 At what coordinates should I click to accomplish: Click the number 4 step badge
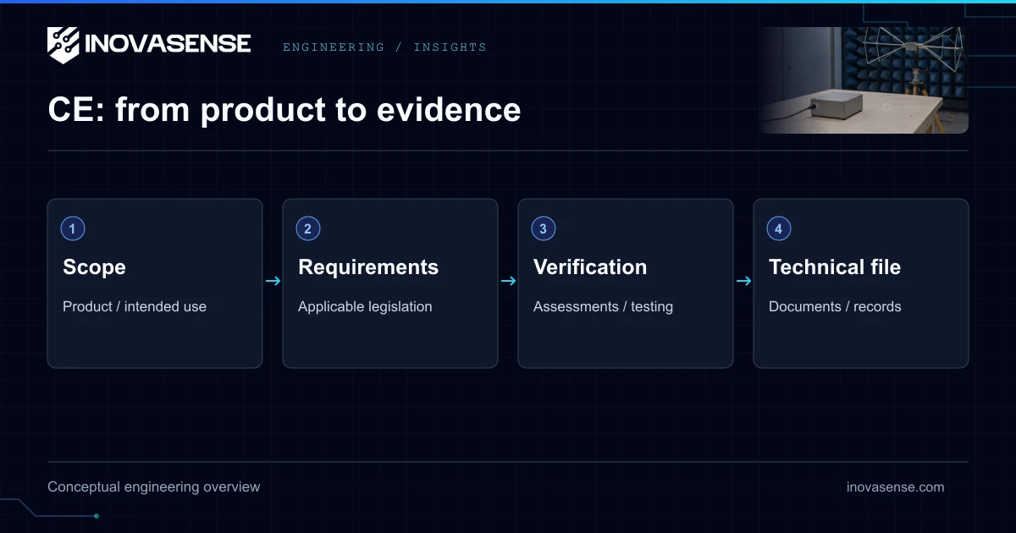pyautogui.click(x=778, y=228)
